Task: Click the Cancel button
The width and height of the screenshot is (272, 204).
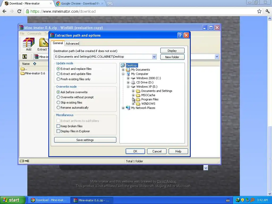Action: 157,151
